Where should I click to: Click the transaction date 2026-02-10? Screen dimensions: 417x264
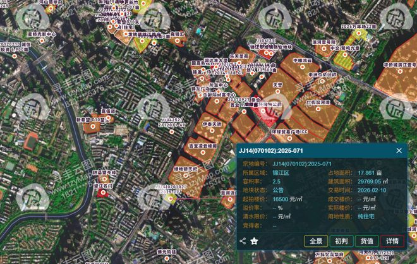coord(372,190)
